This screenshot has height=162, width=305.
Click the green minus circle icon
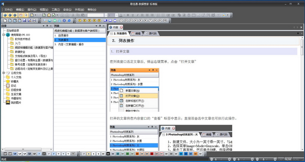coord(55,20)
